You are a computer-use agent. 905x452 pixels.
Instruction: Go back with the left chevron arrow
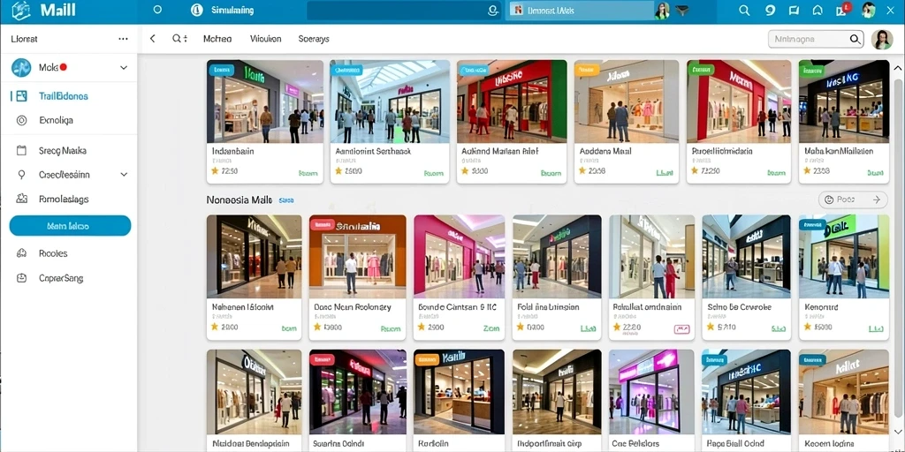tap(152, 39)
